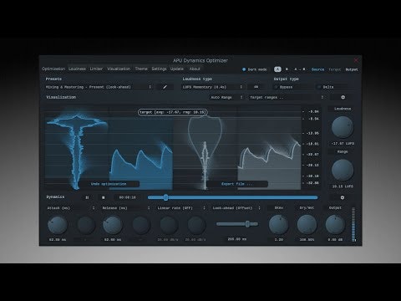Viewport: 401px width, 301px height.
Task: Open the Attack (ms) dropdown
Action: [x=71, y=208]
